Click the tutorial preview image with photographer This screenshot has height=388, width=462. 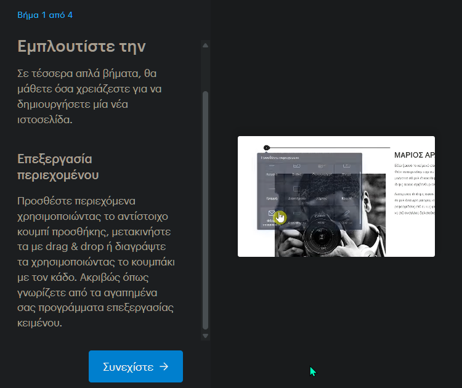click(336, 196)
